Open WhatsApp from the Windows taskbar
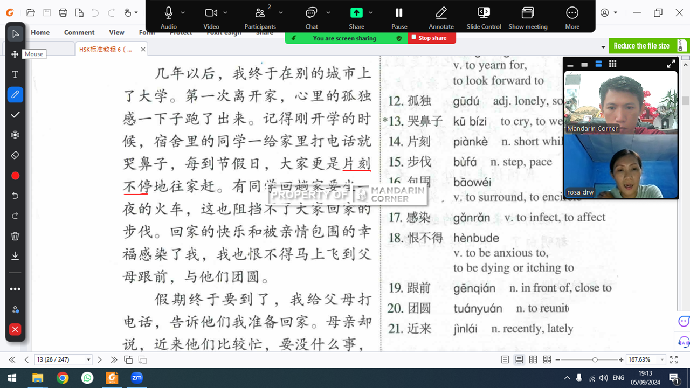 (x=87, y=378)
